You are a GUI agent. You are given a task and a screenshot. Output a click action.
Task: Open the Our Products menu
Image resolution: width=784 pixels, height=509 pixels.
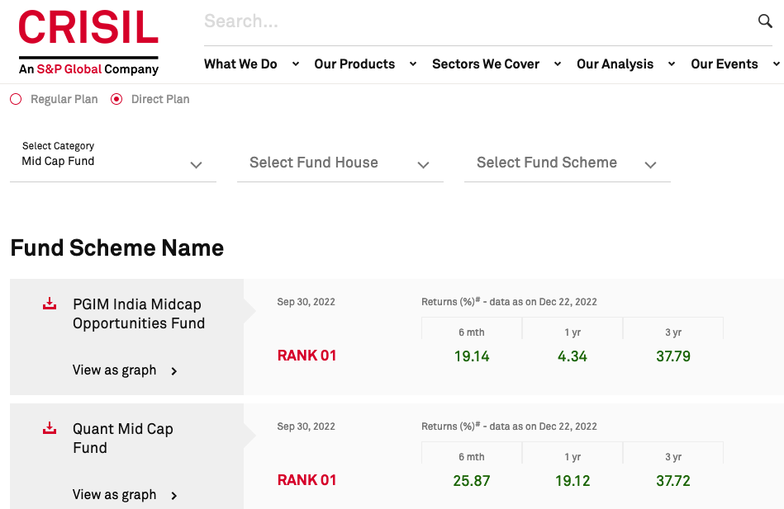(354, 64)
